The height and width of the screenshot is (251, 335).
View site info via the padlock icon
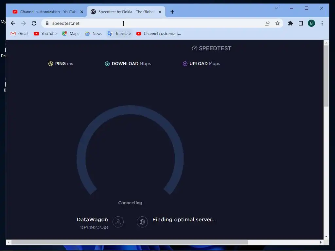point(47,23)
